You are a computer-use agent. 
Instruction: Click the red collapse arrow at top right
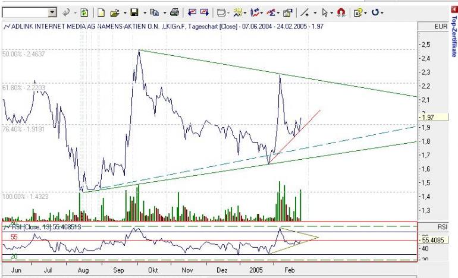[x=454, y=10]
